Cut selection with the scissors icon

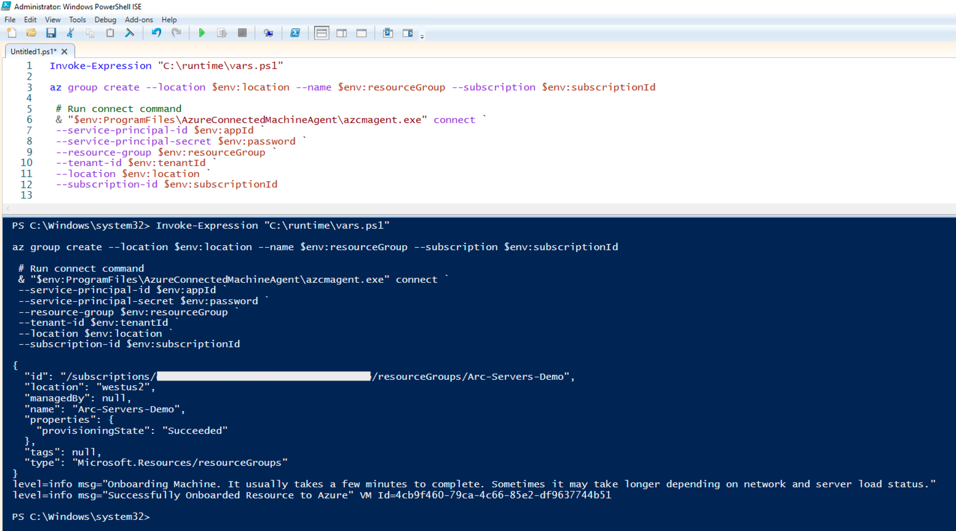[x=71, y=33]
